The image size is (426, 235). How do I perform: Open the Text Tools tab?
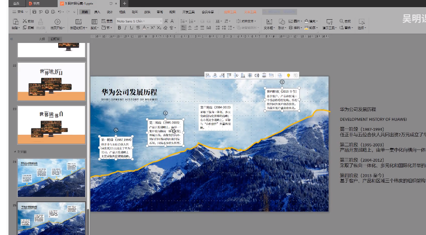[x=250, y=12]
